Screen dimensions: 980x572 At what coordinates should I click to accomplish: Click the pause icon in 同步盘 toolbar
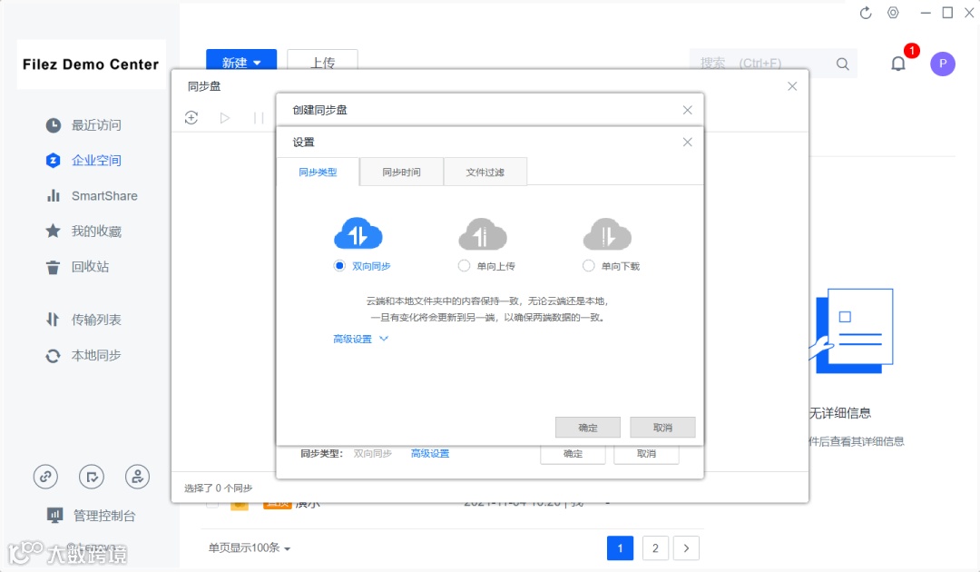259,117
